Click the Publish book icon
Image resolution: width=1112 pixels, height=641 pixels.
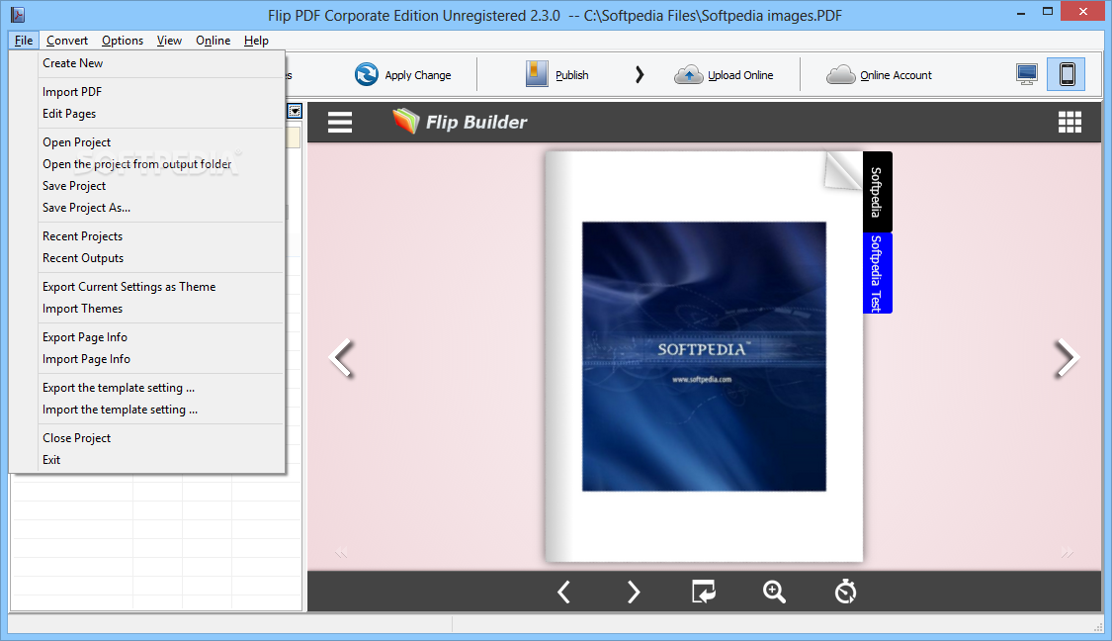[537, 74]
